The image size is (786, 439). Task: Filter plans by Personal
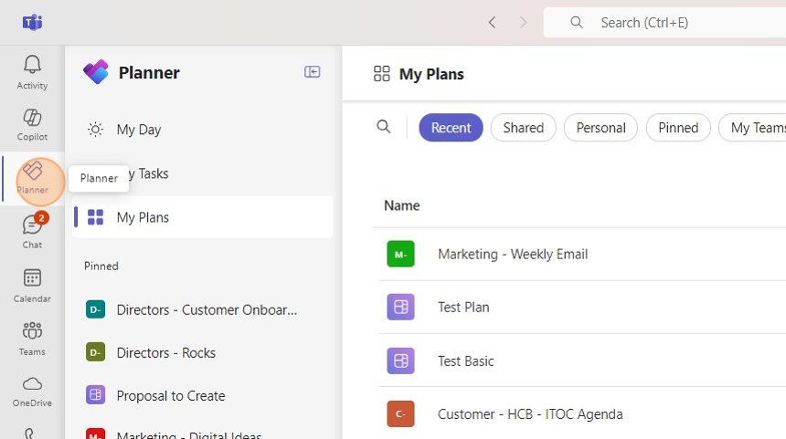[600, 128]
